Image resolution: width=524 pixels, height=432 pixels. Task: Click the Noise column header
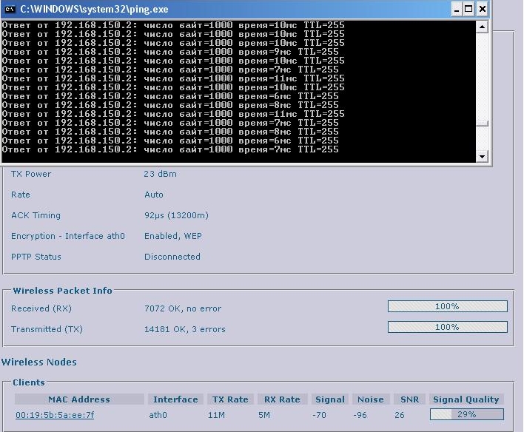click(371, 399)
